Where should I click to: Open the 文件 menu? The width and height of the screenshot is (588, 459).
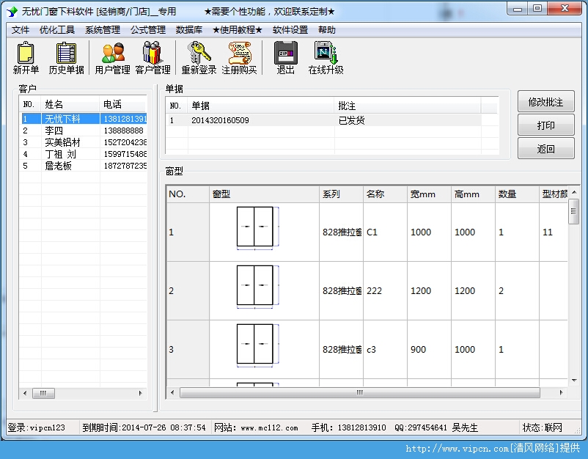tap(21, 30)
